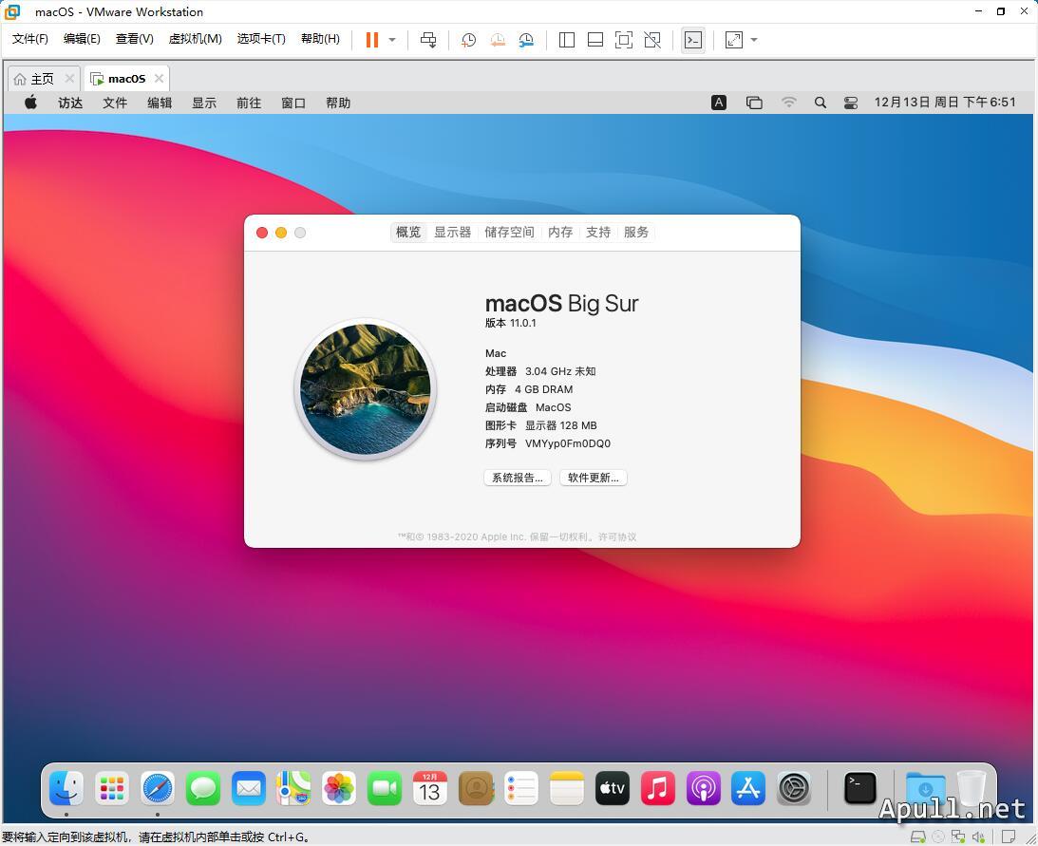The height and width of the screenshot is (846, 1038).
Task: Close the 主页 tab
Action: (69, 78)
